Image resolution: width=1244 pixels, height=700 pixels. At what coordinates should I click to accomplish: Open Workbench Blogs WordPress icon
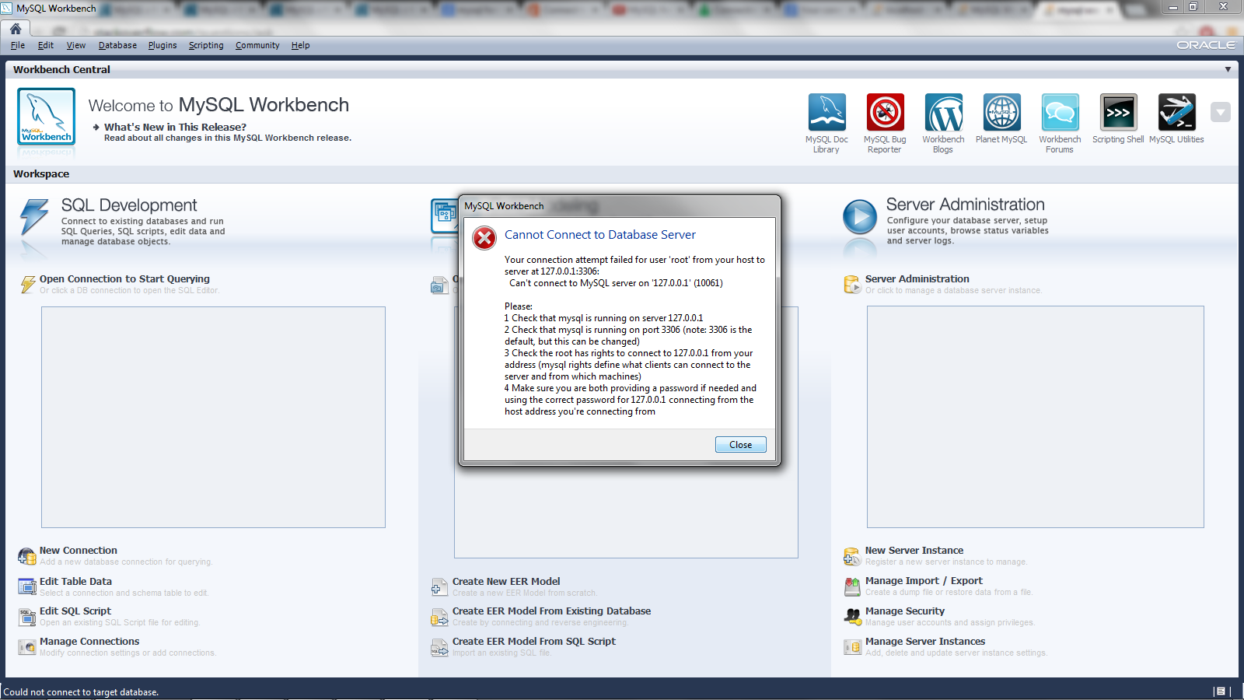point(943,113)
